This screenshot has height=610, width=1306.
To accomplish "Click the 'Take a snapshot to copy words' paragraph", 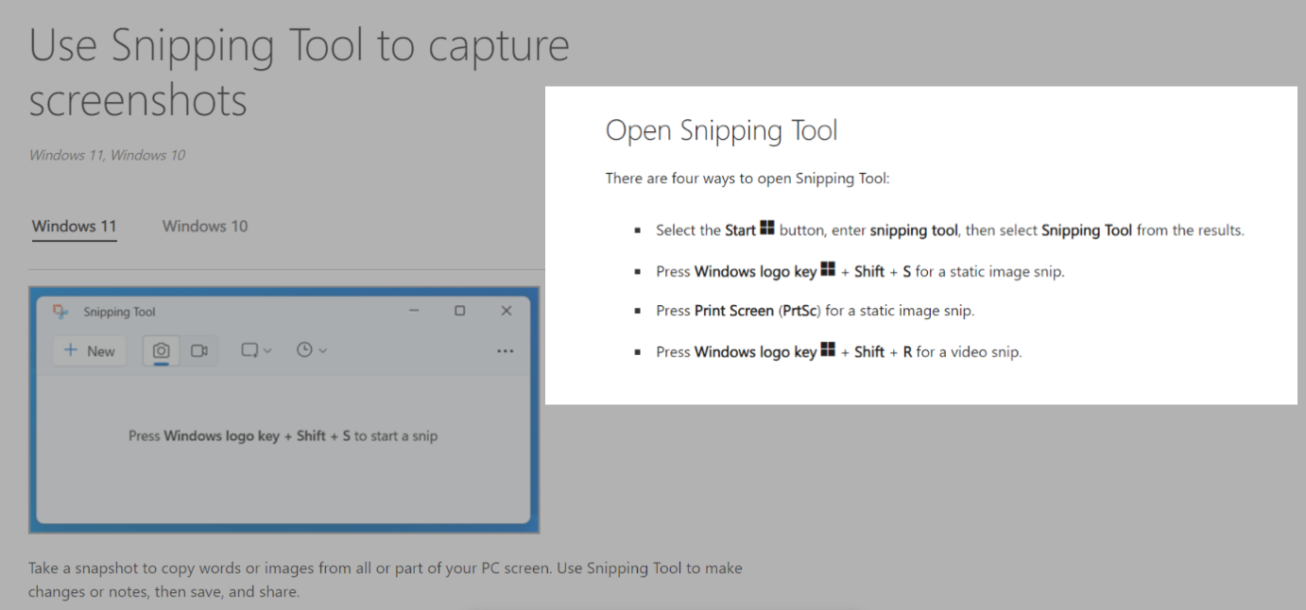I will coord(386,581).
